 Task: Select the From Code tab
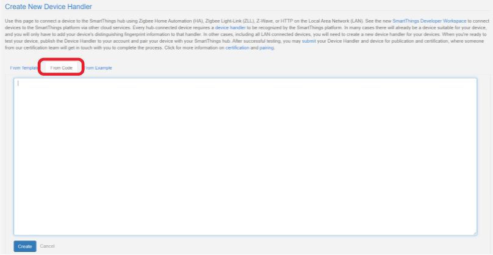61,68
